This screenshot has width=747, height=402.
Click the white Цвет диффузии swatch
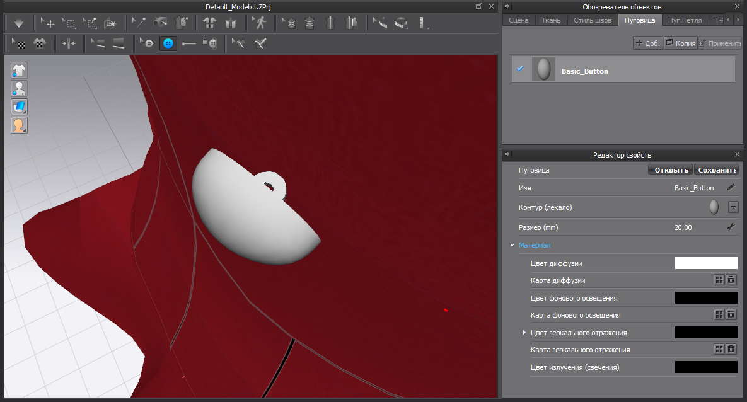(x=705, y=263)
